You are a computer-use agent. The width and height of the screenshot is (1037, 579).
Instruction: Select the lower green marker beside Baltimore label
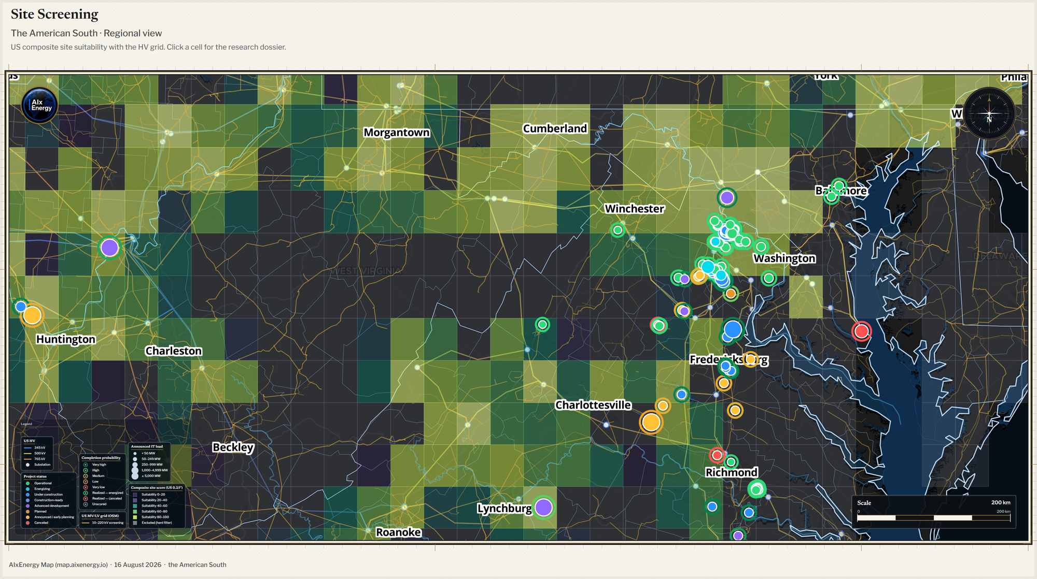pyautogui.click(x=831, y=196)
